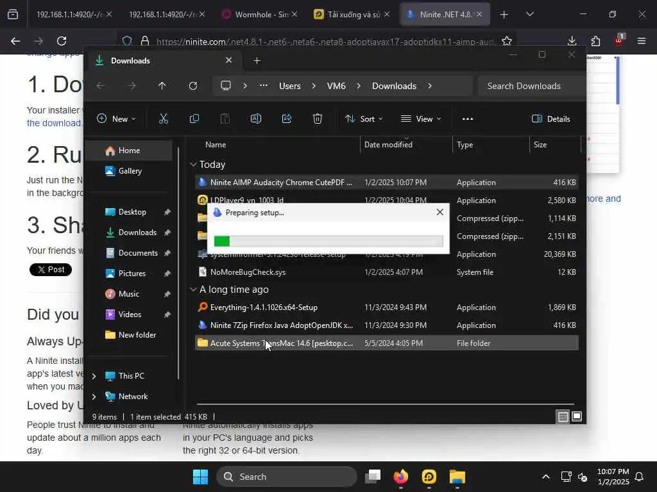Open the list all Firefox tabs dropdown
This screenshot has width=657, height=492.
point(530,15)
